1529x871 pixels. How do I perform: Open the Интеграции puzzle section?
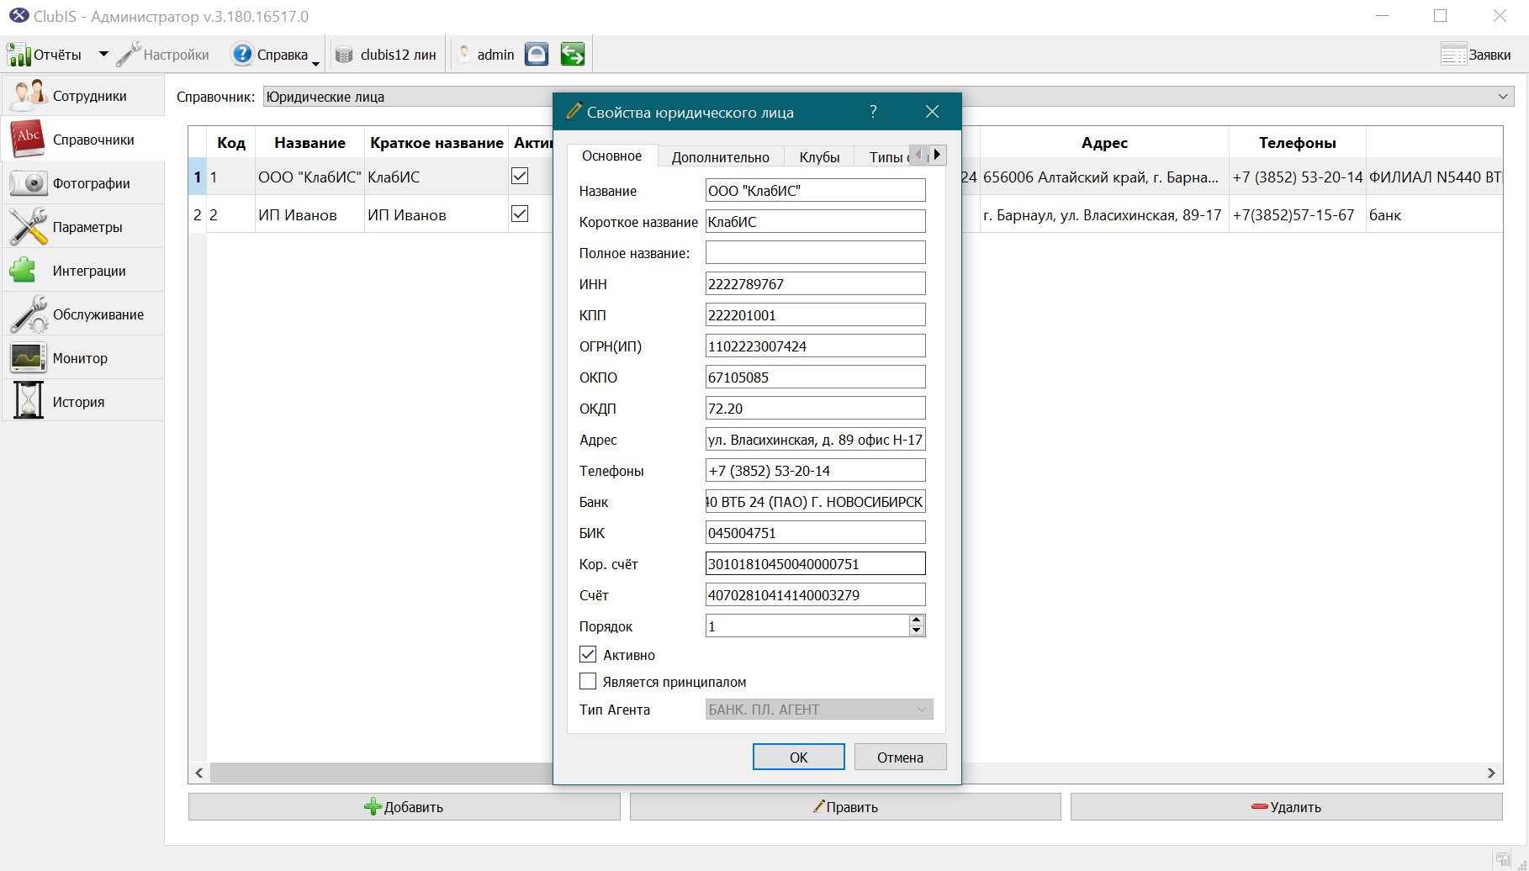(82, 271)
